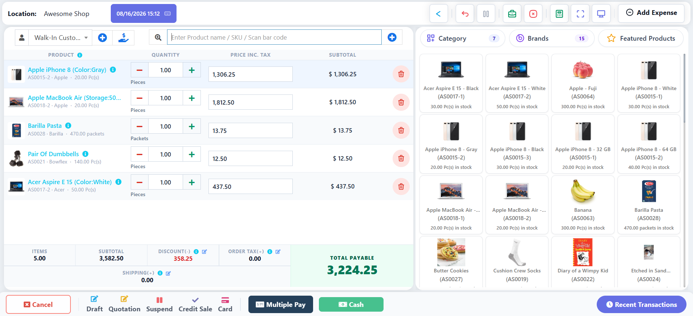Add new product plus icon beside search
The height and width of the screenshot is (316, 693).
tap(392, 37)
